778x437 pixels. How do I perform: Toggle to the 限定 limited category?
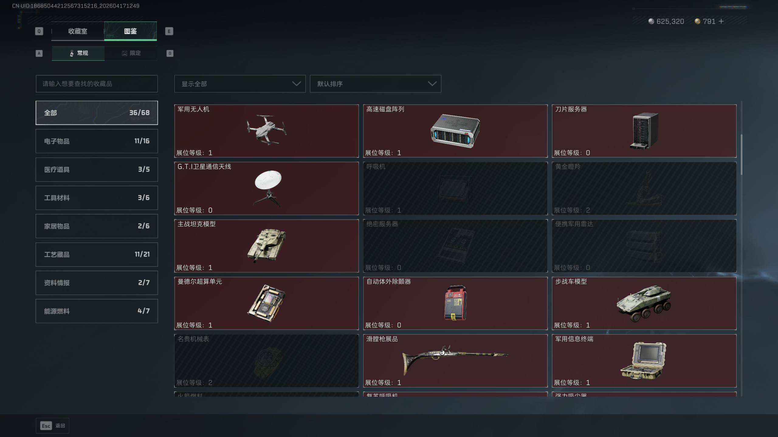click(x=131, y=53)
